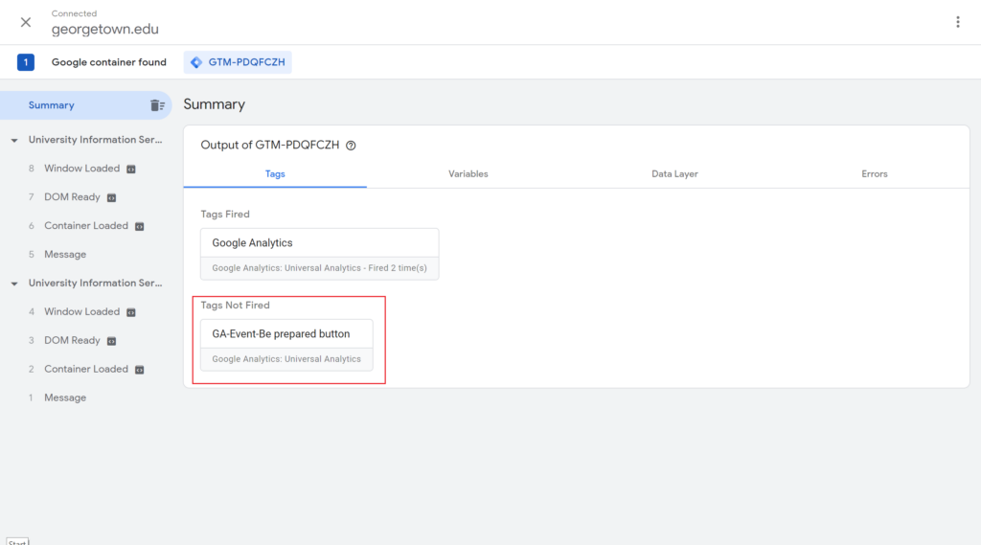Click the GTM diamond icon in chip
This screenshot has height=545, width=981.
pyautogui.click(x=196, y=62)
